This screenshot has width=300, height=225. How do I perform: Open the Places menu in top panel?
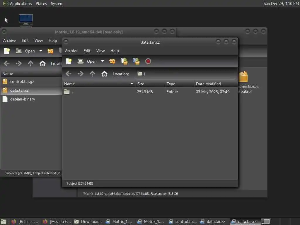tap(41, 4)
